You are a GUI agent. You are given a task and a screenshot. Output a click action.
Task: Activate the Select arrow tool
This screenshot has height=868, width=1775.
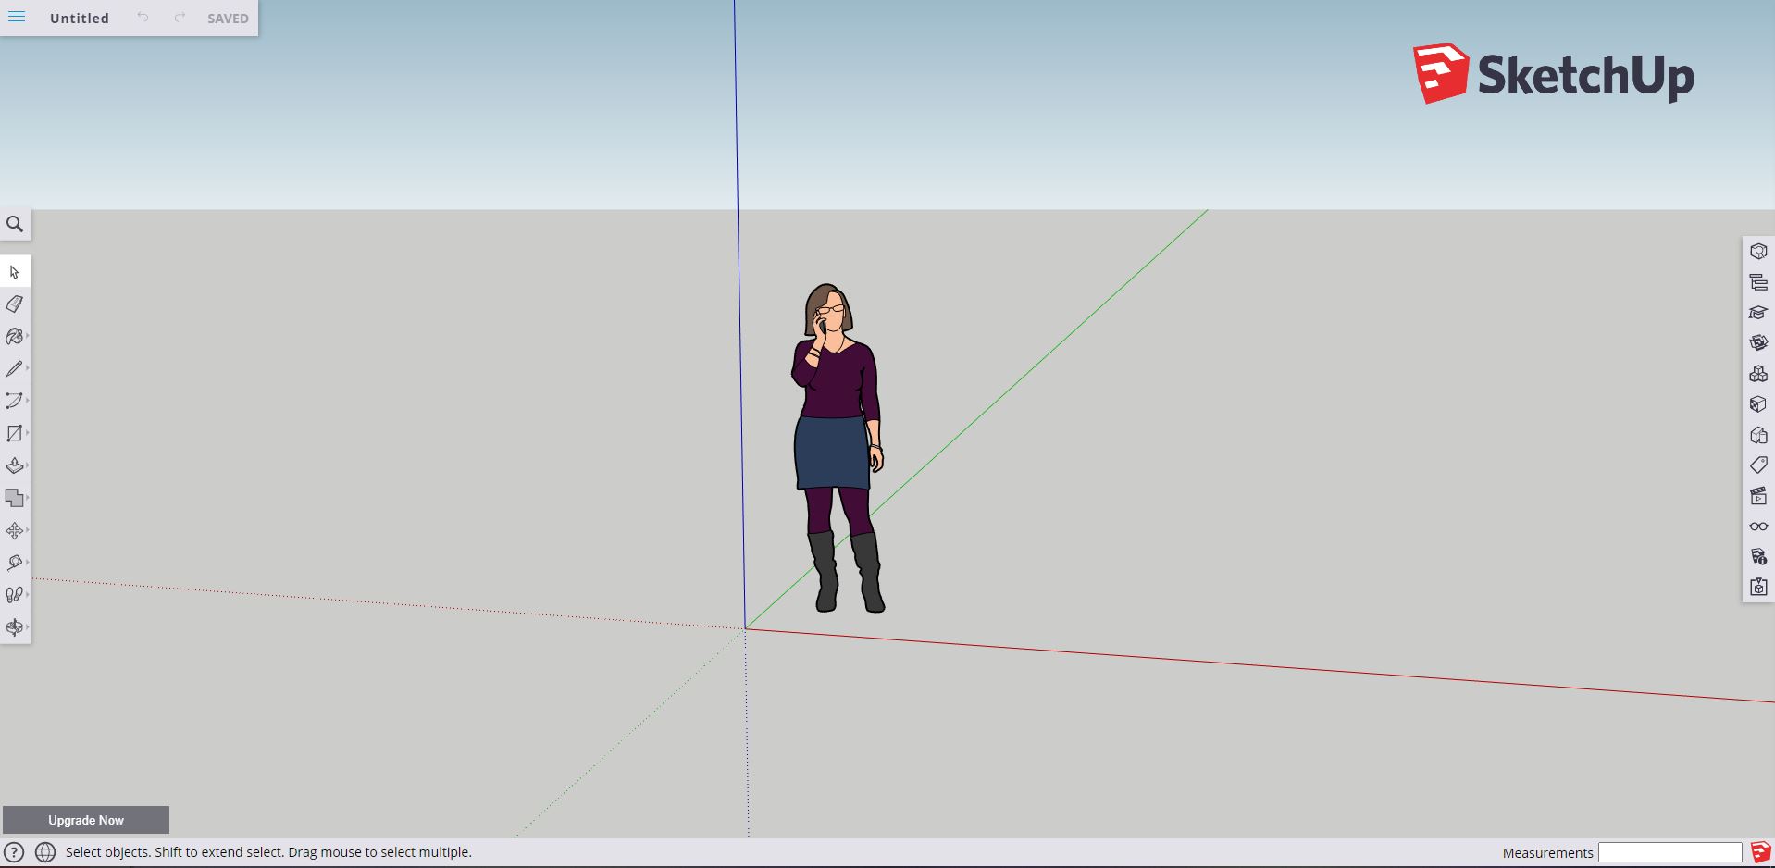(15, 272)
